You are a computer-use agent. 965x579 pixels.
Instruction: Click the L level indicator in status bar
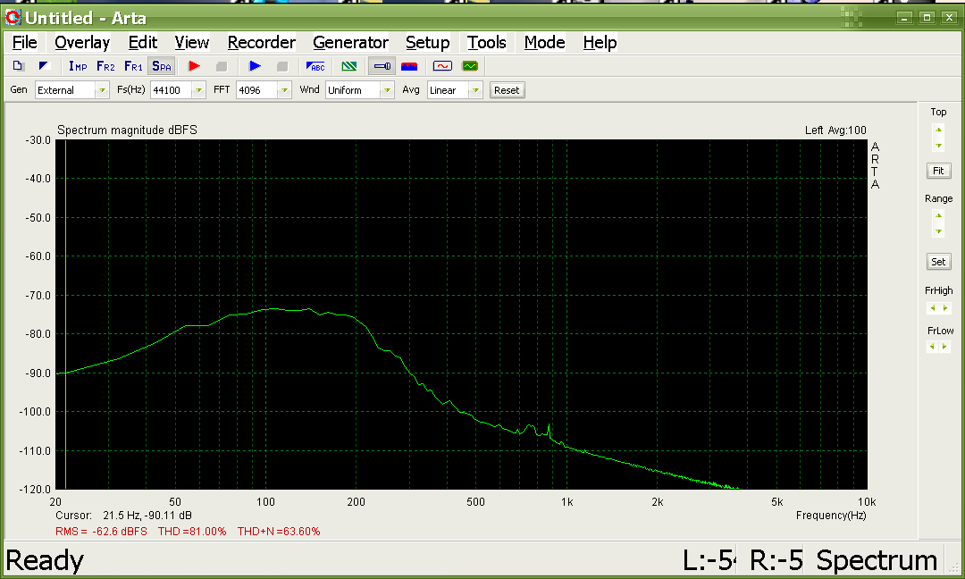pyautogui.click(x=709, y=560)
